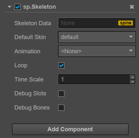
Task: Enable the Debug Bones checkbox
Action: click(61, 108)
